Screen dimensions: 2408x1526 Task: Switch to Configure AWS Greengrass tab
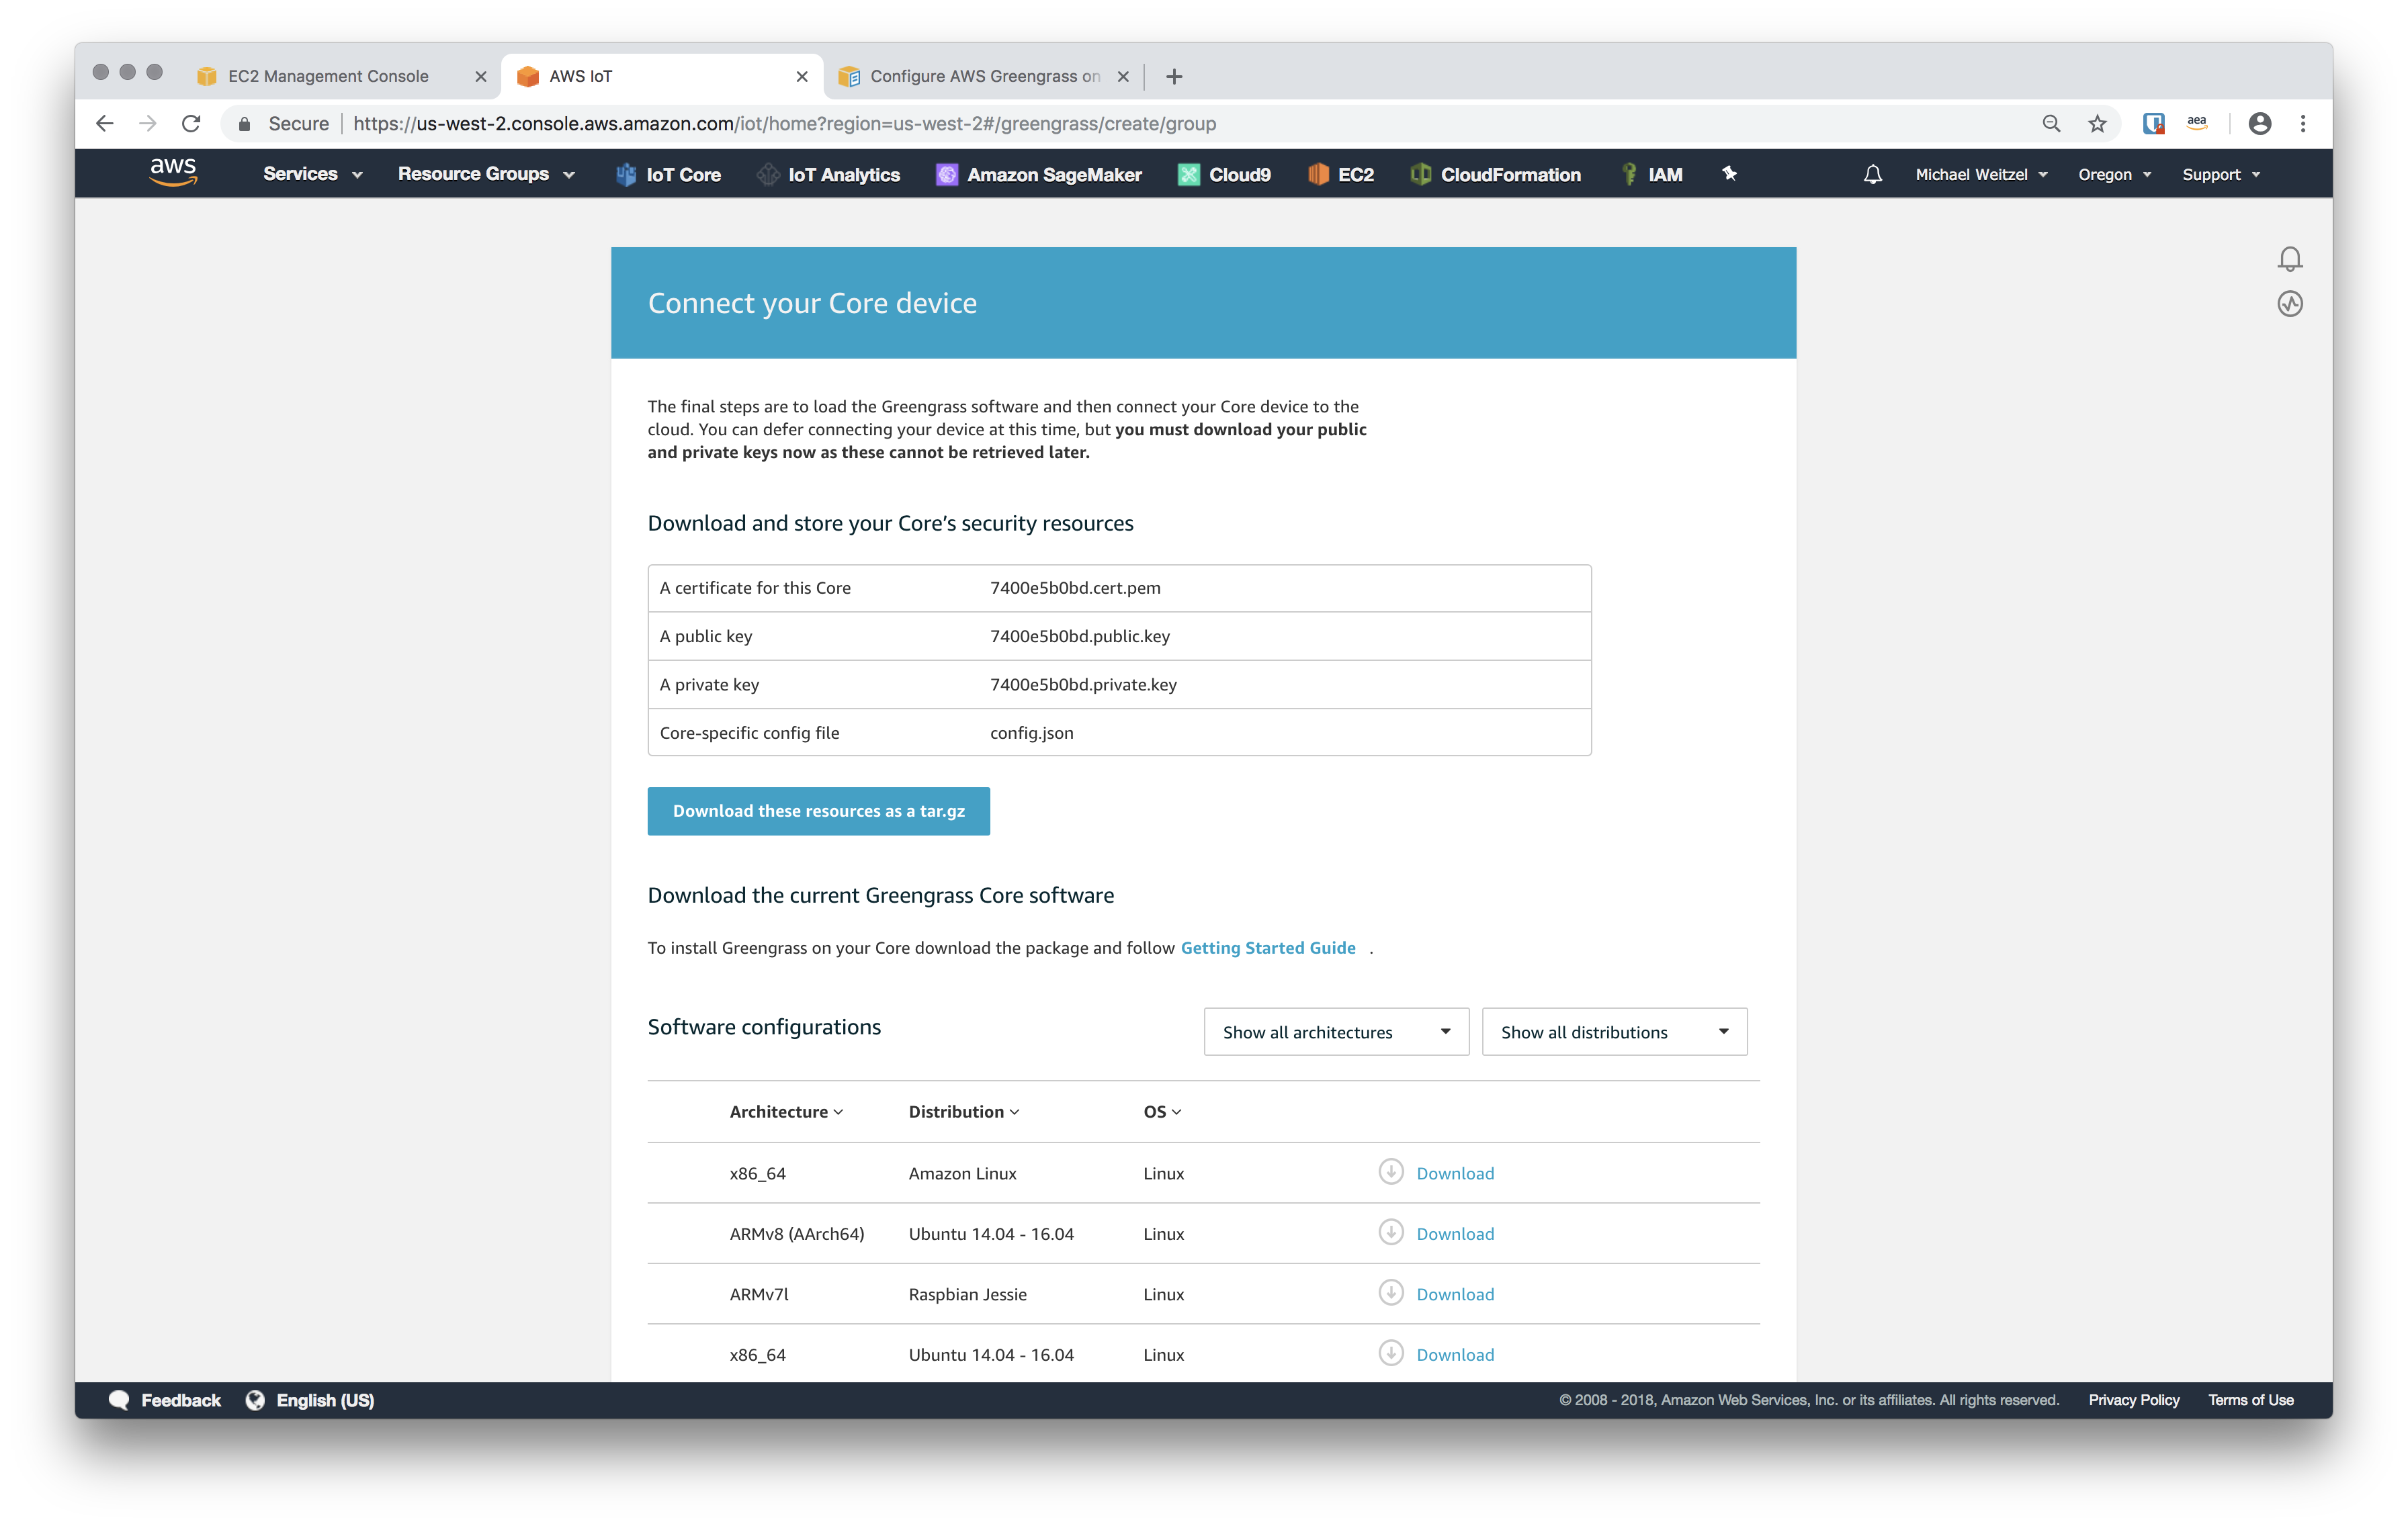(x=984, y=76)
